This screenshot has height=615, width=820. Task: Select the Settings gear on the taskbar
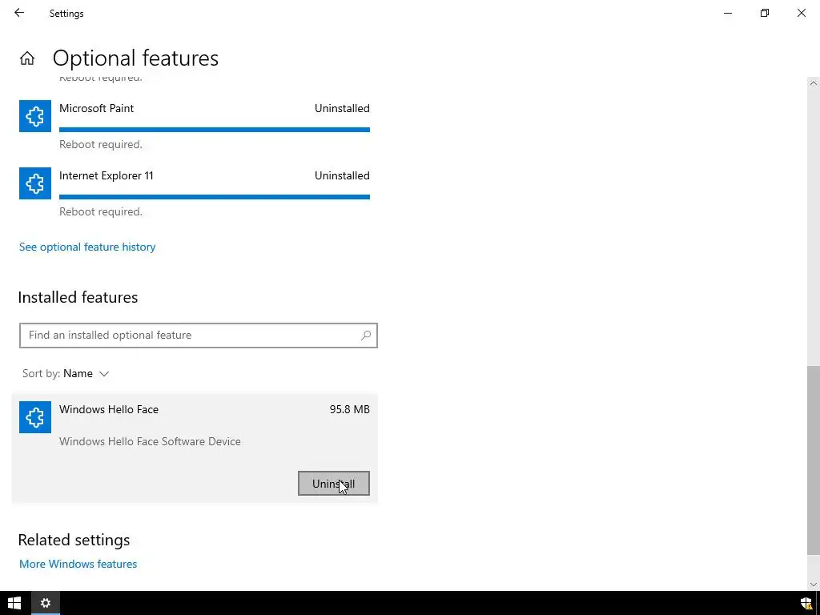click(46, 603)
